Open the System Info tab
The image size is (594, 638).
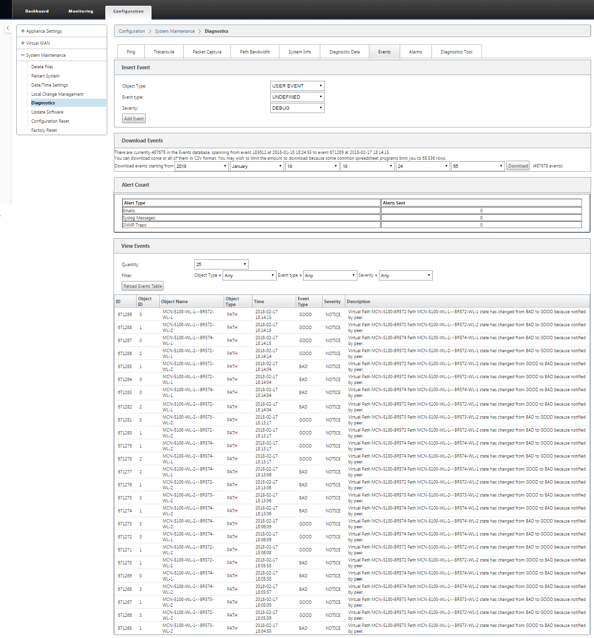(300, 52)
